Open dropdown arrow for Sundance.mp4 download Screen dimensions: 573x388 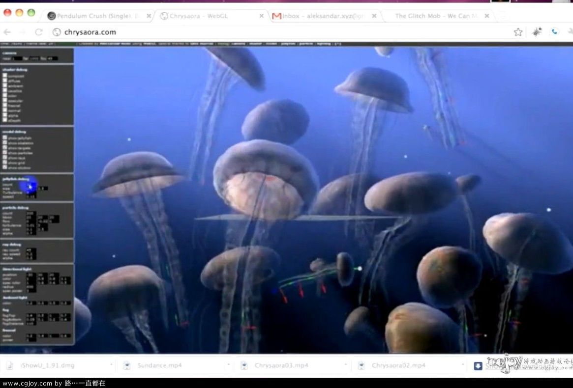coord(228,365)
